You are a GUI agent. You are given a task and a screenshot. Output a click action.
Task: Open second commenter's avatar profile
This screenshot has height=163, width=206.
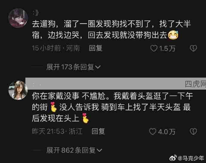click(x=18, y=90)
